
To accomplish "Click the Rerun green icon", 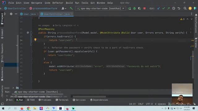I will click(x=129, y=8).
